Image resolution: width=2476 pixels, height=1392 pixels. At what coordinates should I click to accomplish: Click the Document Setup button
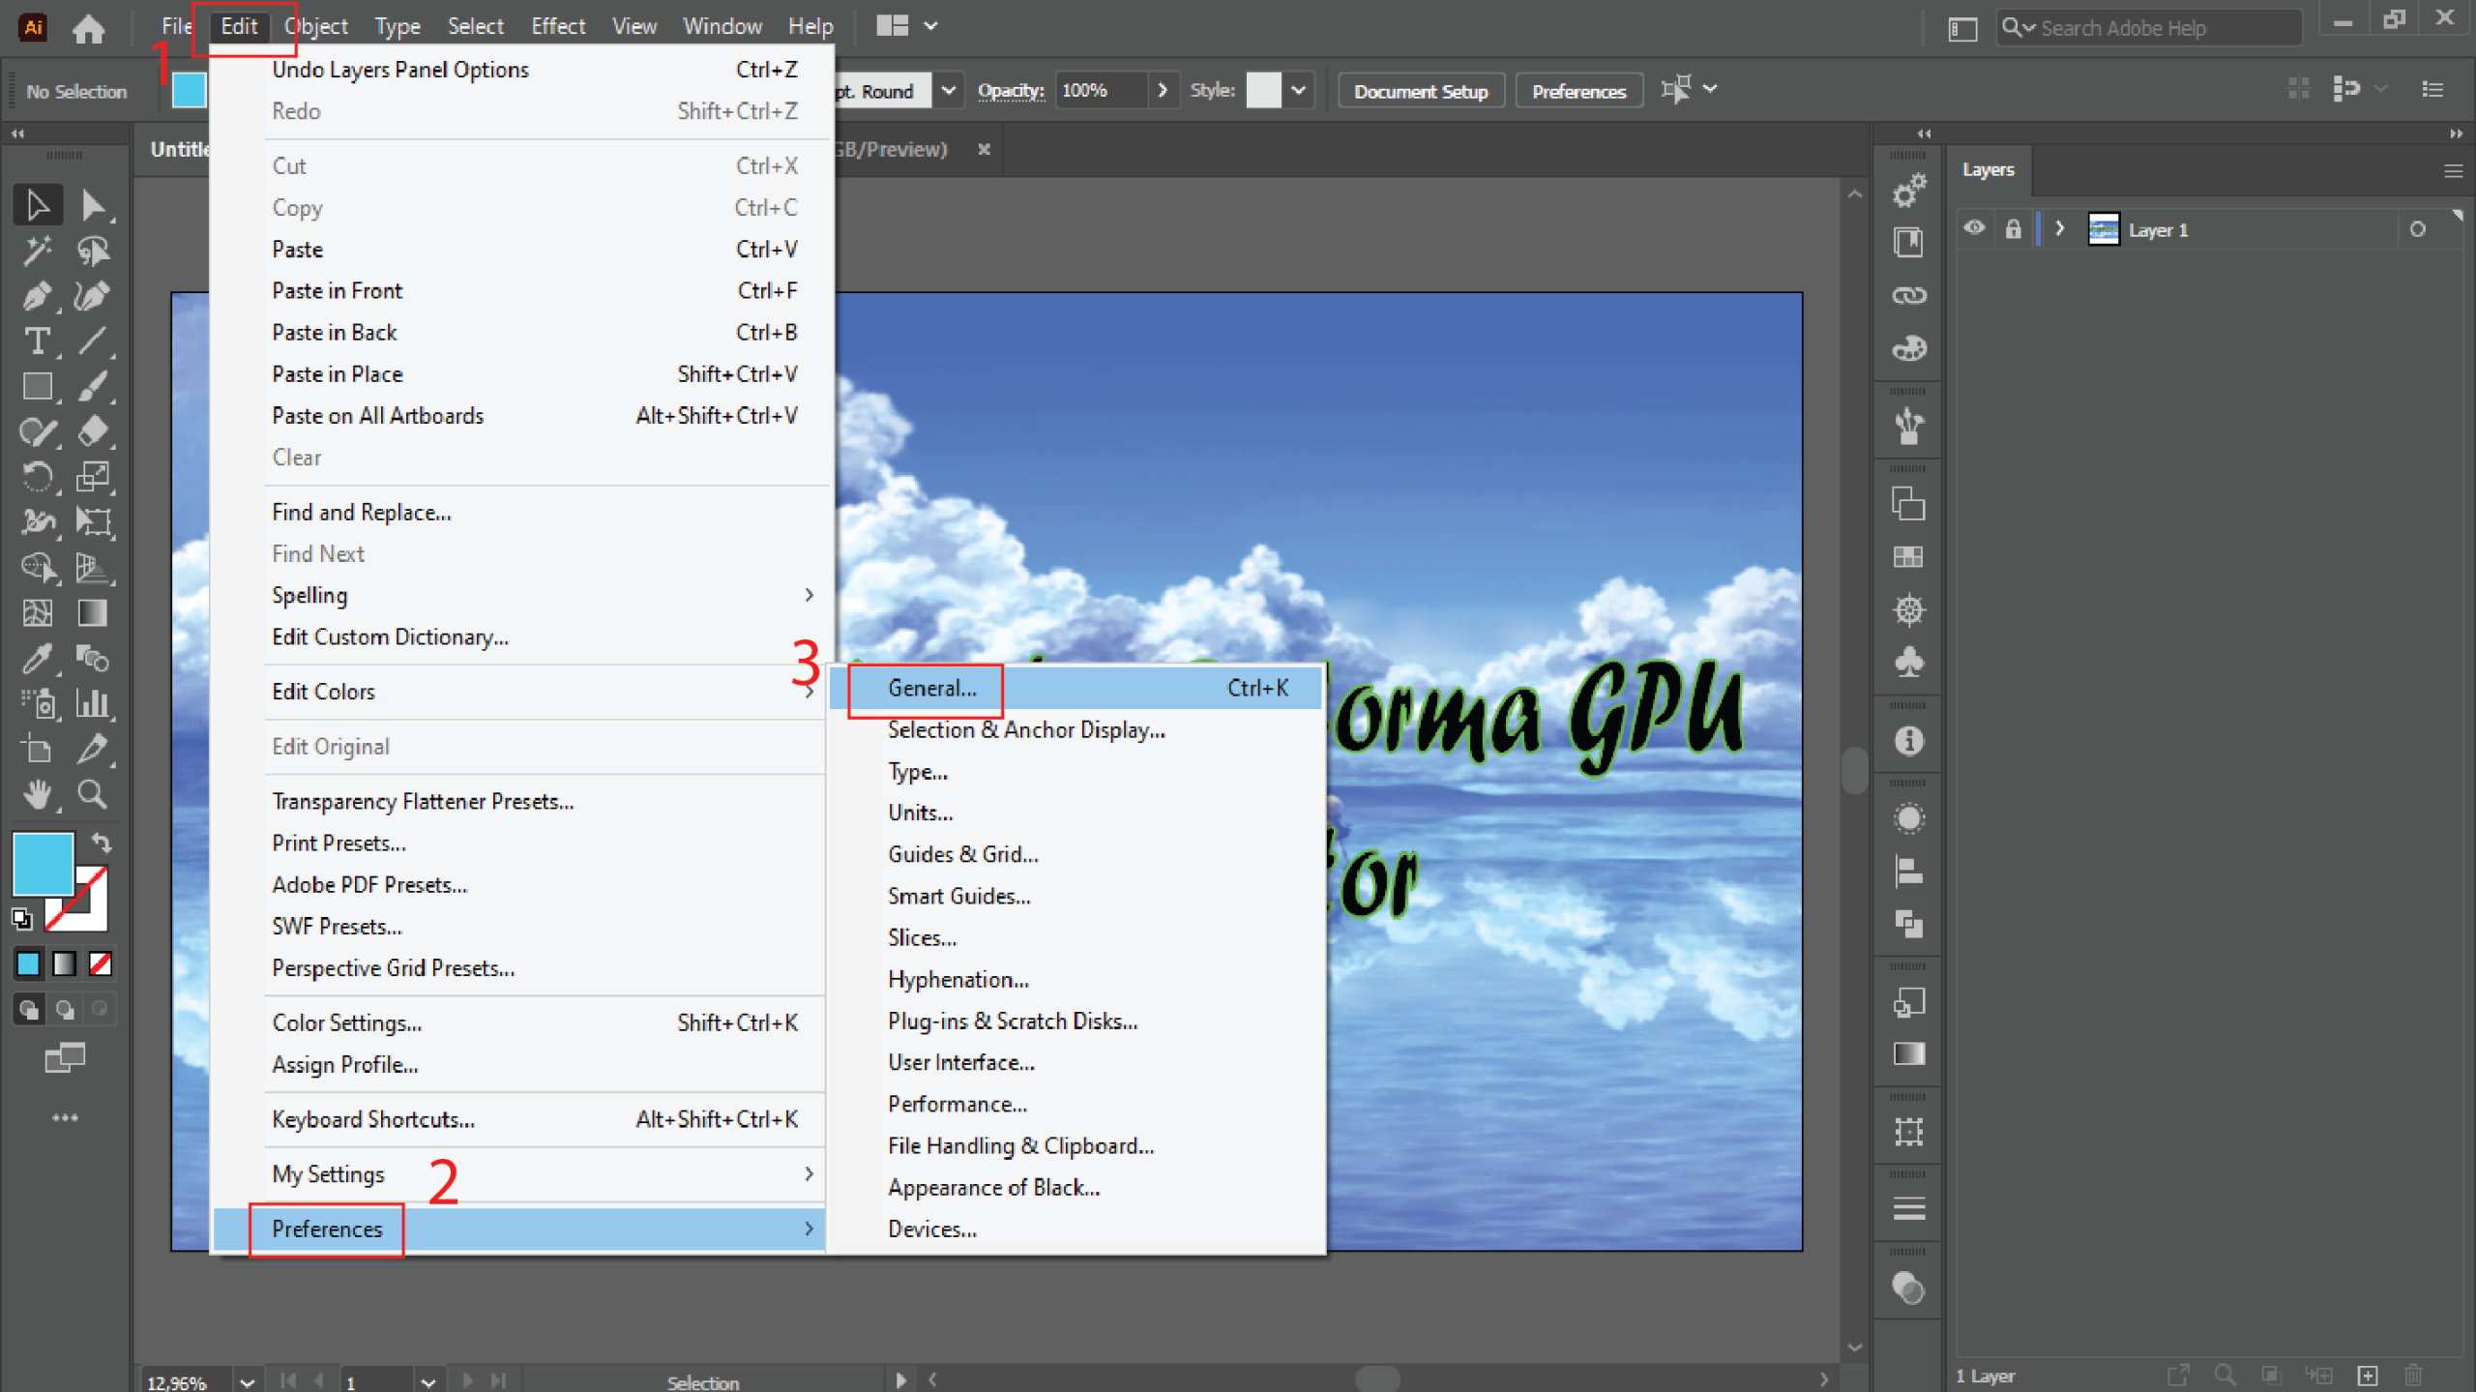point(1420,91)
